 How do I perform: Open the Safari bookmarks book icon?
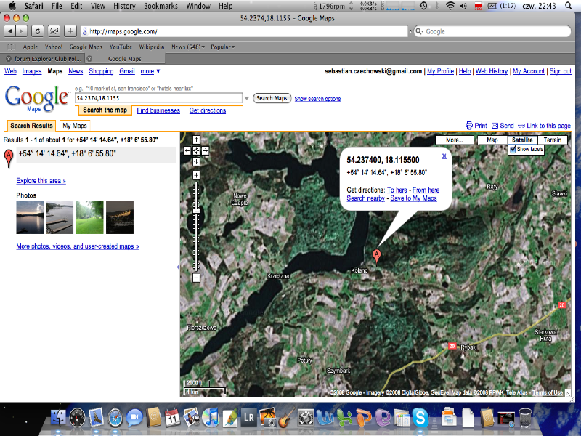[x=11, y=47]
